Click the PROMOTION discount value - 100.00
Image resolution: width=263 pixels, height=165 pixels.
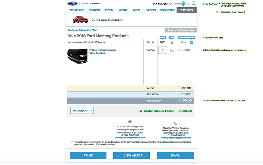[185, 100]
